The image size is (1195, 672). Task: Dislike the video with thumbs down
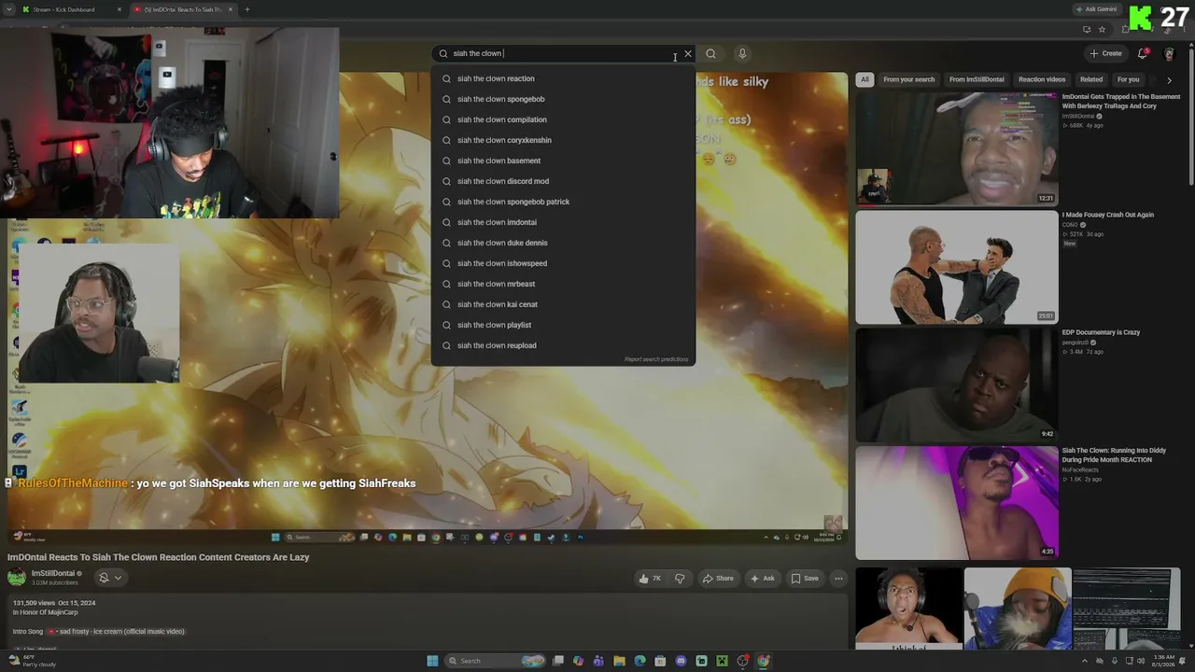pyautogui.click(x=680, y=579)
